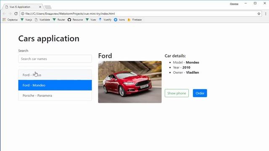Open the Vue.js bookmark
Viewport: 269px width, 151px height.
pos(26,20)
